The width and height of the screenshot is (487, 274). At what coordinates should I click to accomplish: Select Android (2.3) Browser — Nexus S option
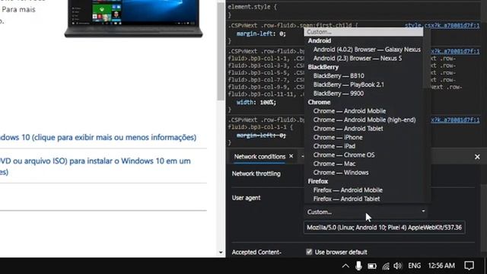point(357,58)
